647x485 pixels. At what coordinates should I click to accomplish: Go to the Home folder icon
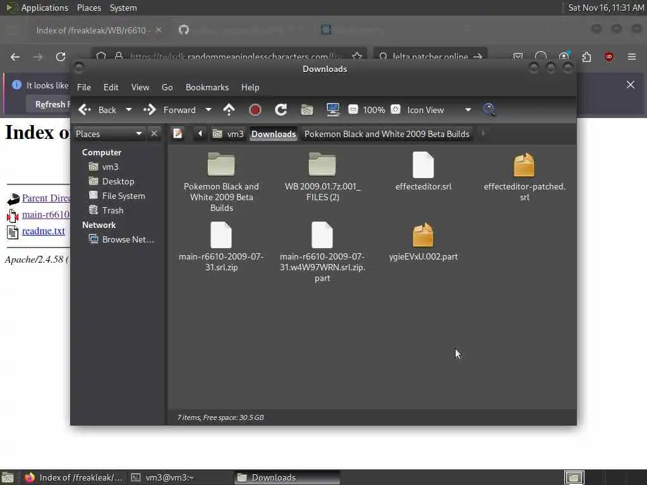click(x=307, y=110)
